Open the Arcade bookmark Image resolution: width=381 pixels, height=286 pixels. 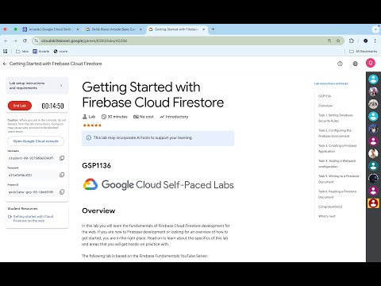pos(41,52)
